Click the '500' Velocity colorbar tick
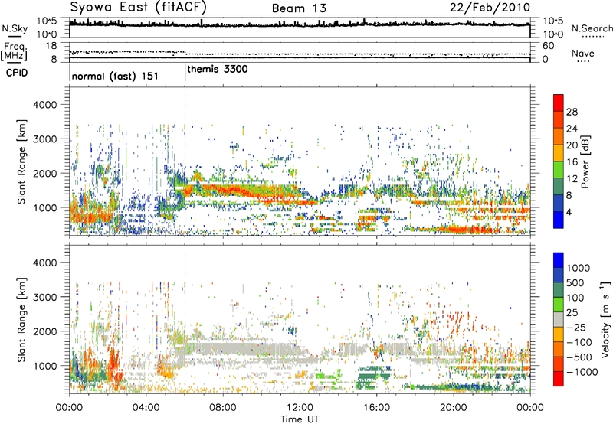613x424 pixels. (x=575, y=282)
